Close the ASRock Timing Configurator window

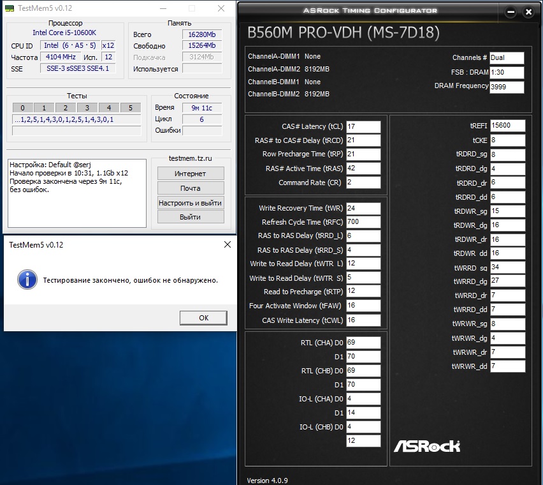pyautogui.click(x=528, y=12)
